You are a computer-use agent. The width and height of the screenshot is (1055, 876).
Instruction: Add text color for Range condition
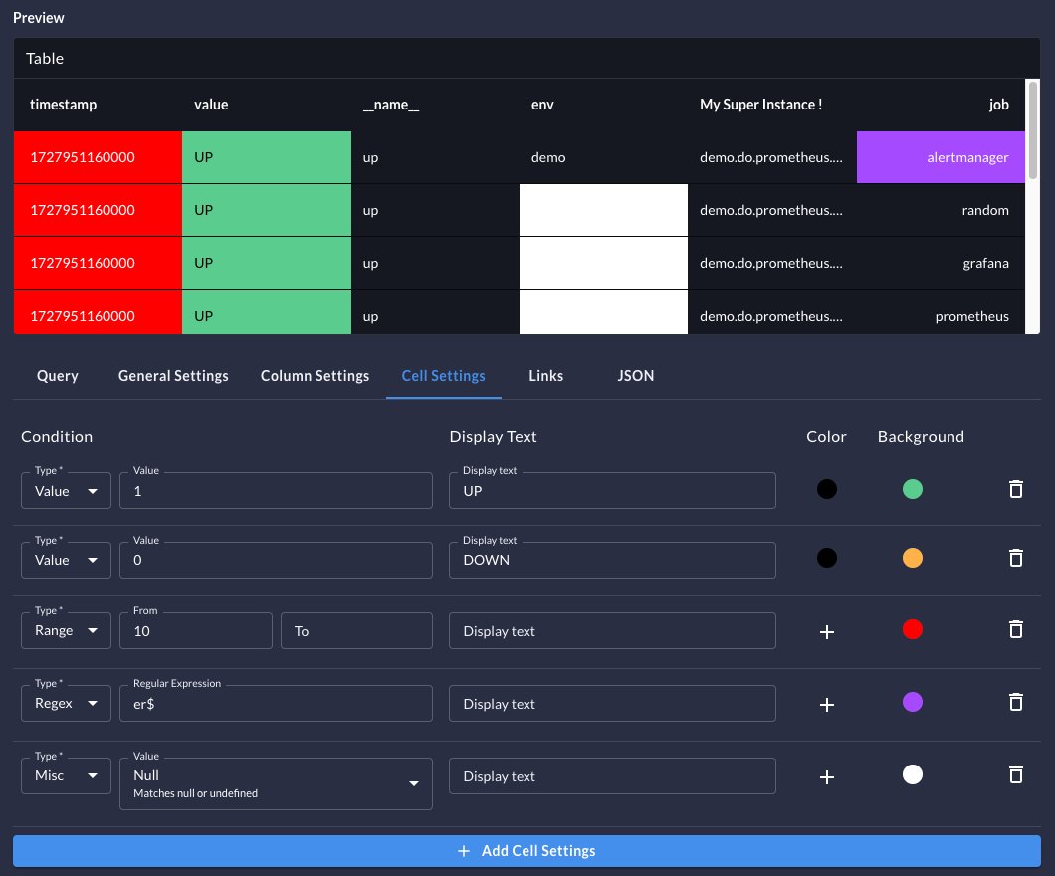[827, 632]
